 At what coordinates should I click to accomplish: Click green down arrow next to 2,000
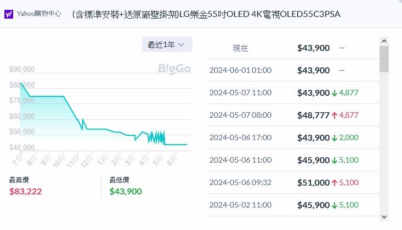(335, 138)
